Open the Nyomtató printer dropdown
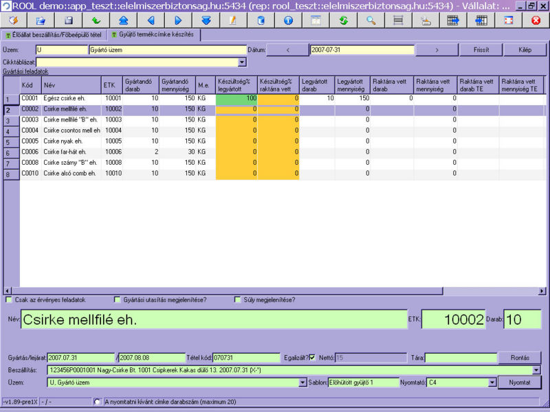Viewport: 550px width, 412px height. click(490, 382)
